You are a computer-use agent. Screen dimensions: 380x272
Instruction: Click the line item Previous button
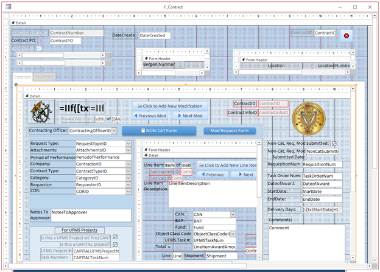click(x=213, y=175)
